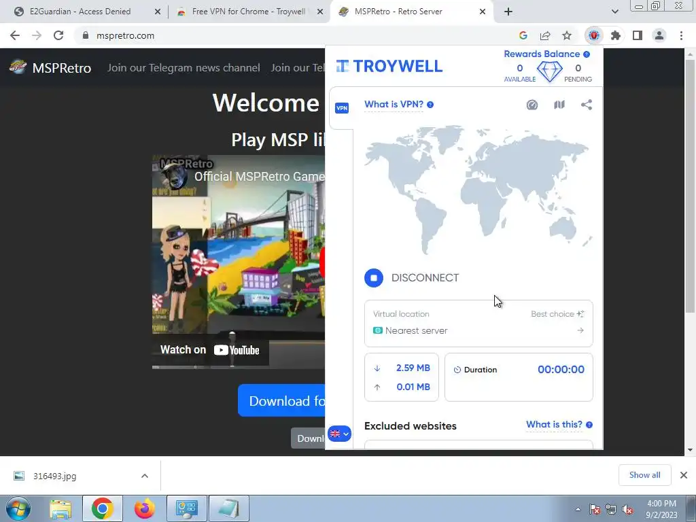
Task: Close the E2Guardian tab
Action: pos(158,12)
